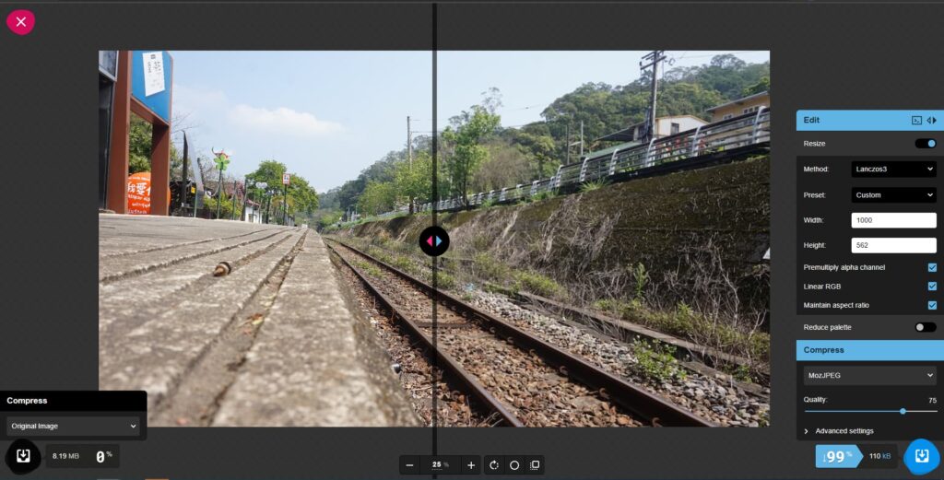Click the 8.19 MB original size text
944x480 pixels.
click(x=65, y=456)
